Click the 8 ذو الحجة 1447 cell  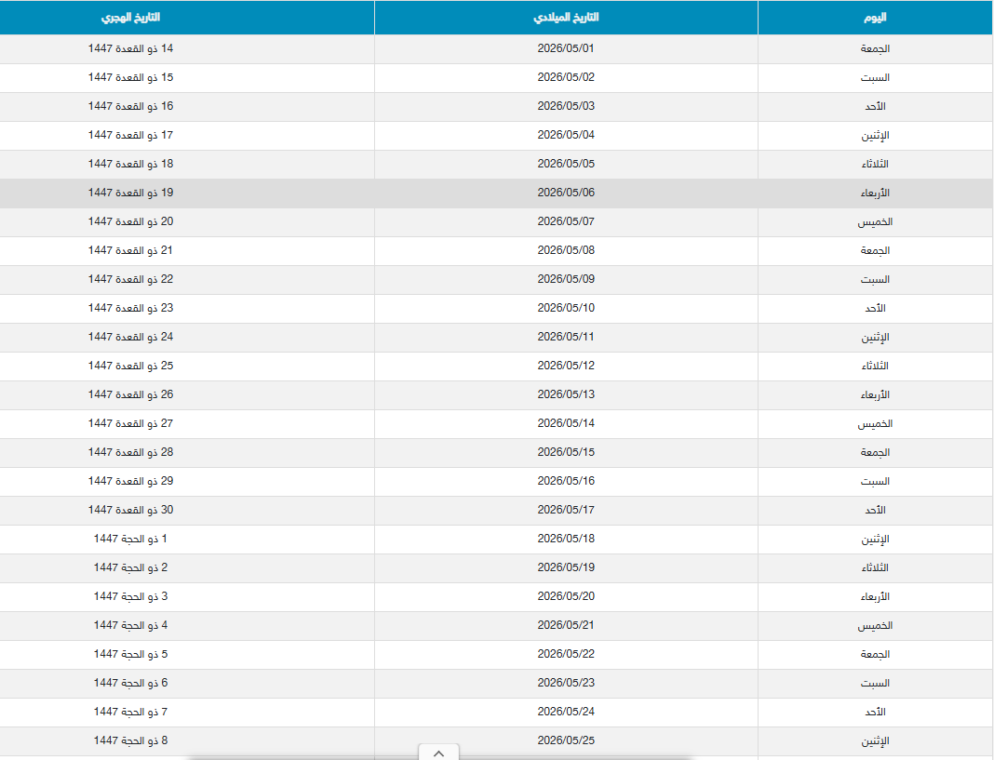130,740
